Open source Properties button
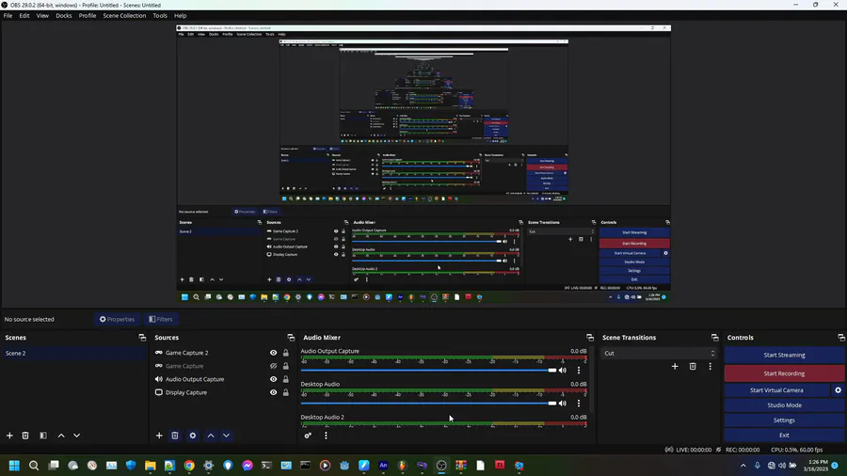The height and width of the screenshot is (476, 847). click(x=117, y=319)
